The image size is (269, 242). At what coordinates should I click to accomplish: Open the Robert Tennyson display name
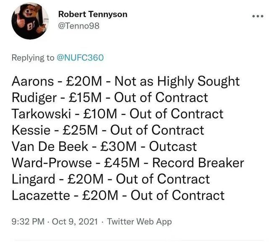tap(93, 14)
